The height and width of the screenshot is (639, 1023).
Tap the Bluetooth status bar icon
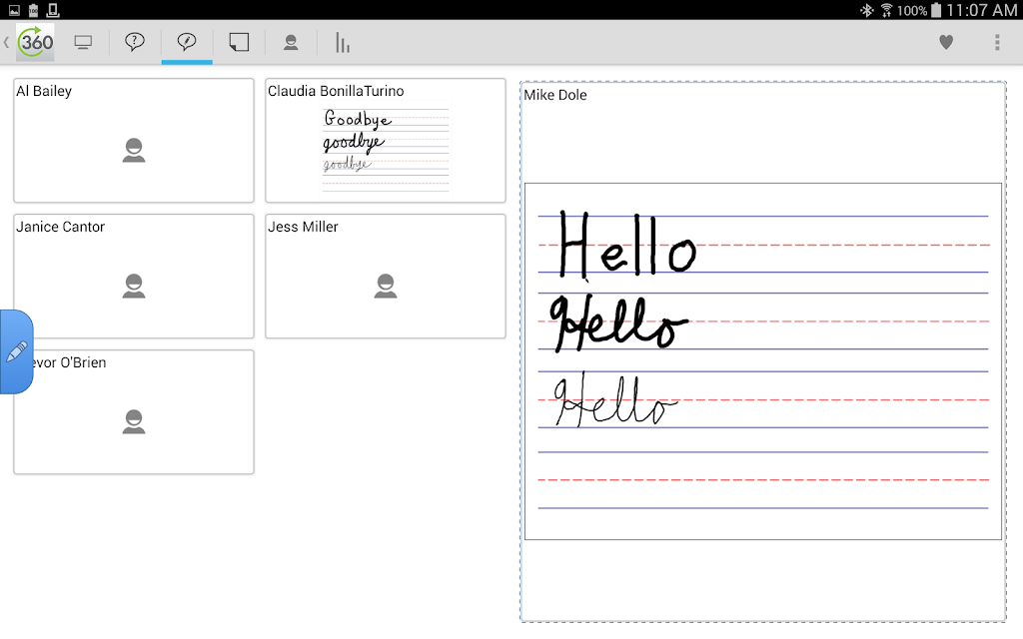pos(866,10)
